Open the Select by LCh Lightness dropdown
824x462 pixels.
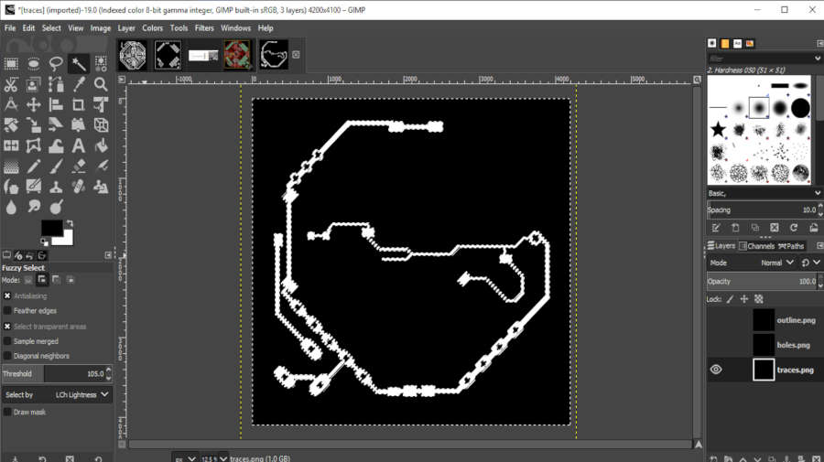point(58,395)
